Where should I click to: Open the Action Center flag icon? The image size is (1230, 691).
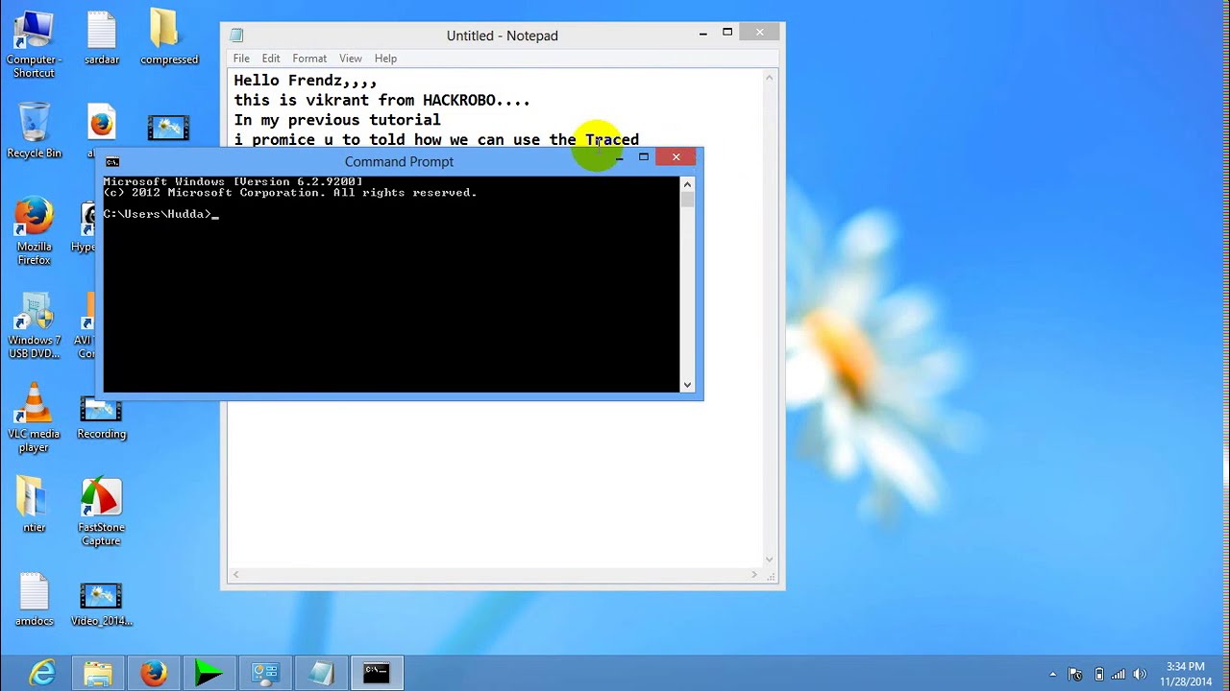tap(1075, 674)
